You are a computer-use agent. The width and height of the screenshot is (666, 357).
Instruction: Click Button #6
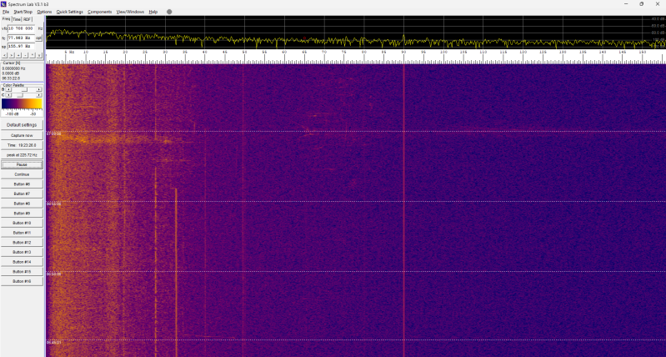[x=22, y=184]
